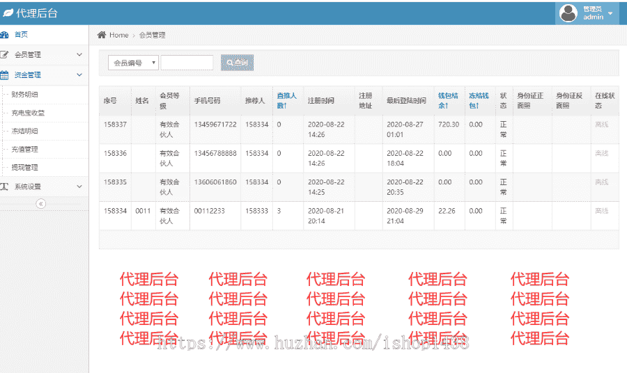Open the admin account dropdown arrow
627x373 pixels.
(611, 13)
